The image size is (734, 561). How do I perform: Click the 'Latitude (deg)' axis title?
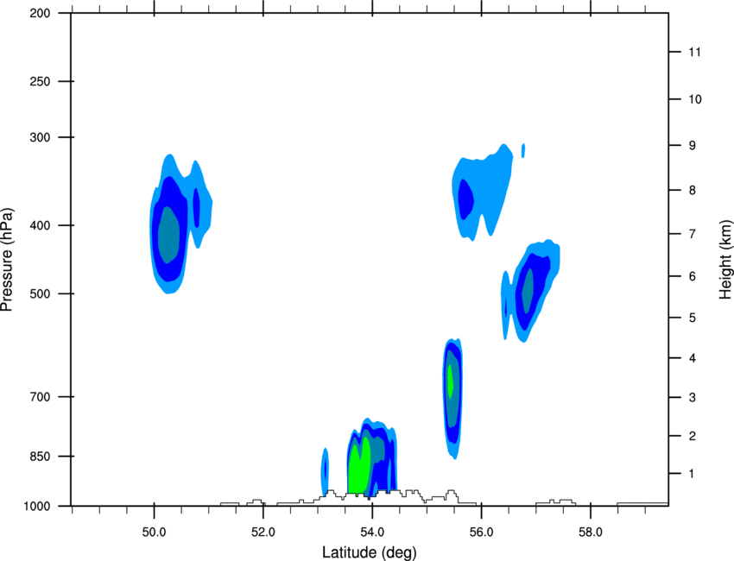[369, 552]
